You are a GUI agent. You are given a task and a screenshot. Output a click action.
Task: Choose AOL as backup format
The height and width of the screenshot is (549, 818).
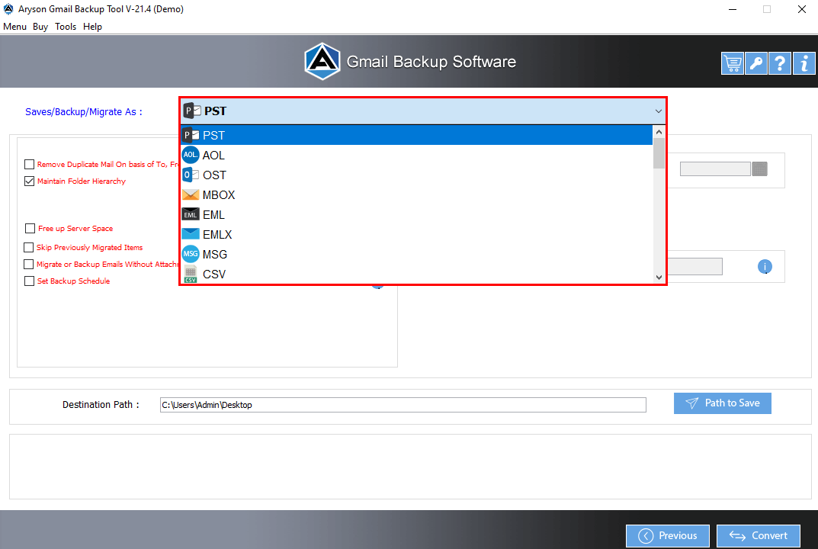416,155
